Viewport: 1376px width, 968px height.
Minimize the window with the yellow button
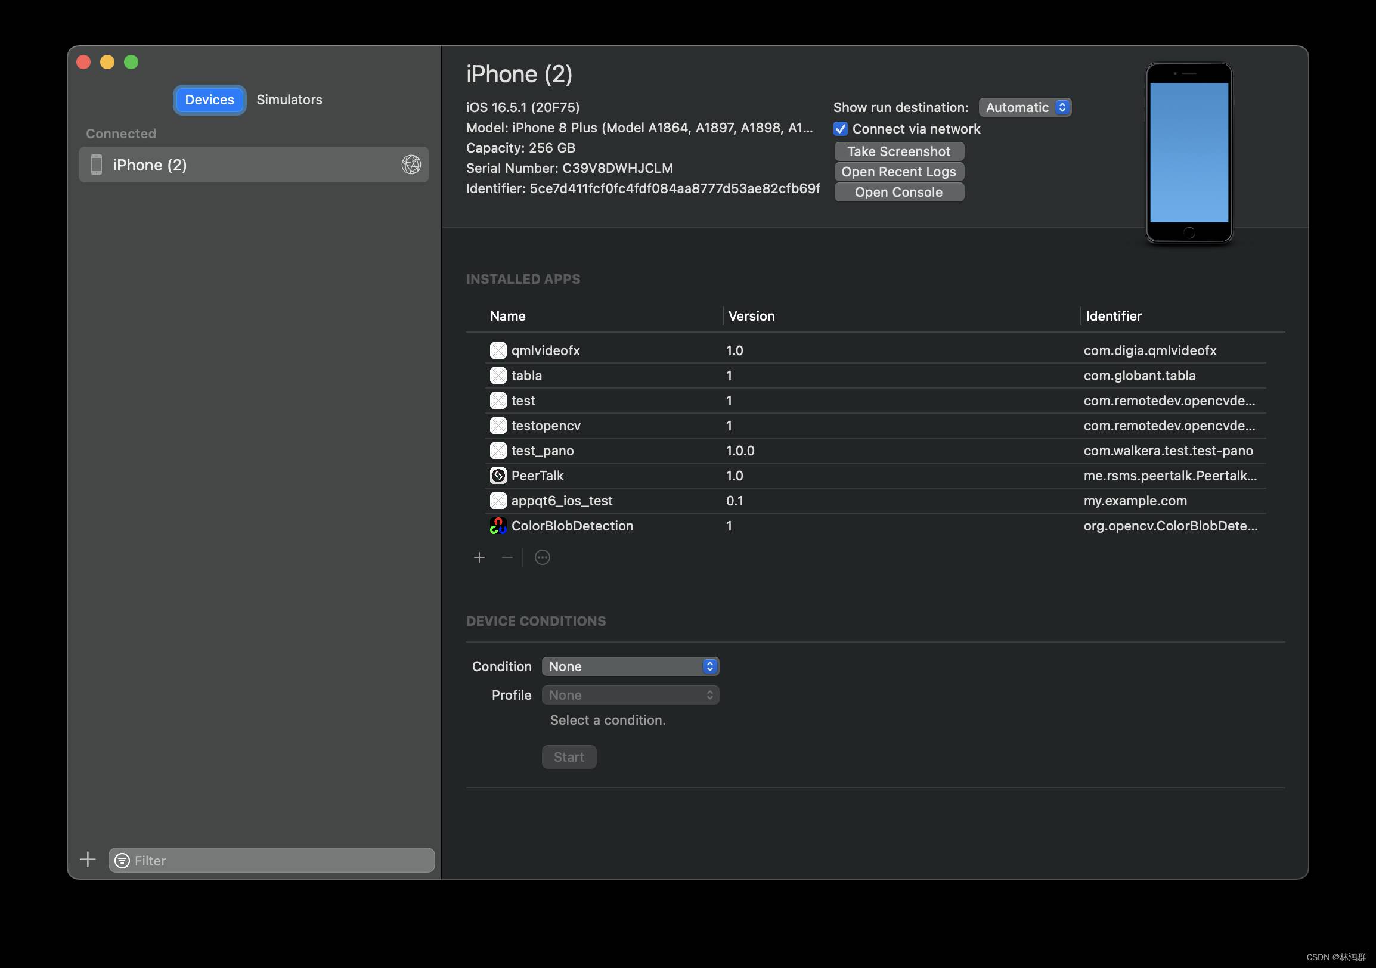(x=107, y=63)
